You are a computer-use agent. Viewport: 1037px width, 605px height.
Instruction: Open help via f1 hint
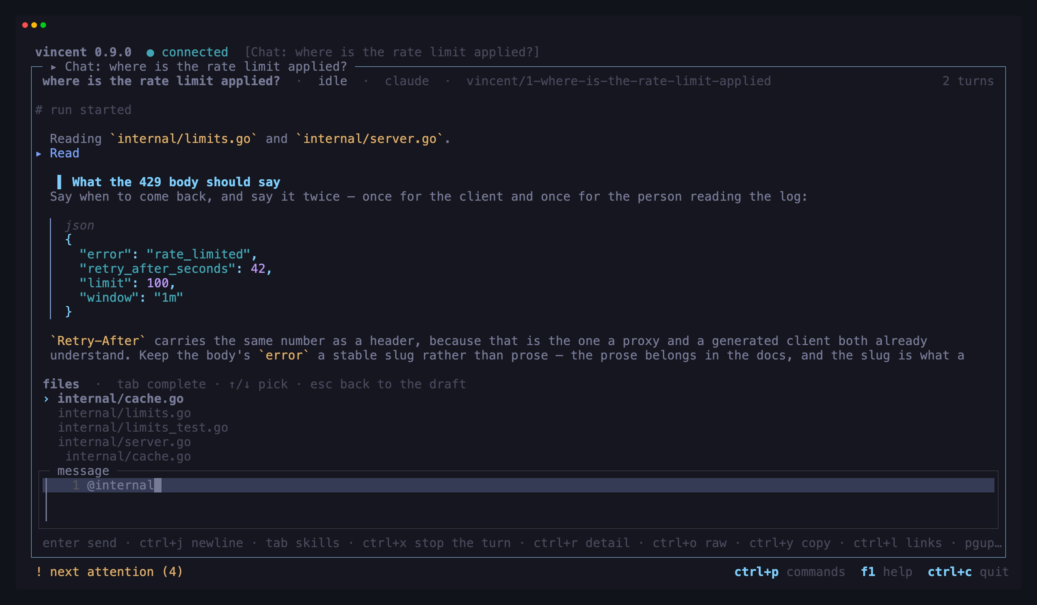(886, 572)
